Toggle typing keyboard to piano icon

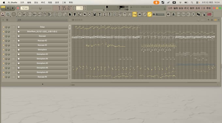pos(135,14)
